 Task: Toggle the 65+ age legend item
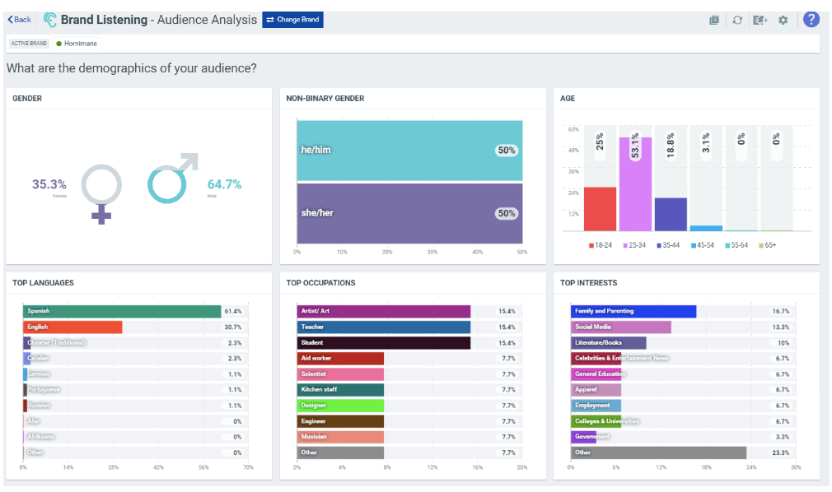pos(768,245)
